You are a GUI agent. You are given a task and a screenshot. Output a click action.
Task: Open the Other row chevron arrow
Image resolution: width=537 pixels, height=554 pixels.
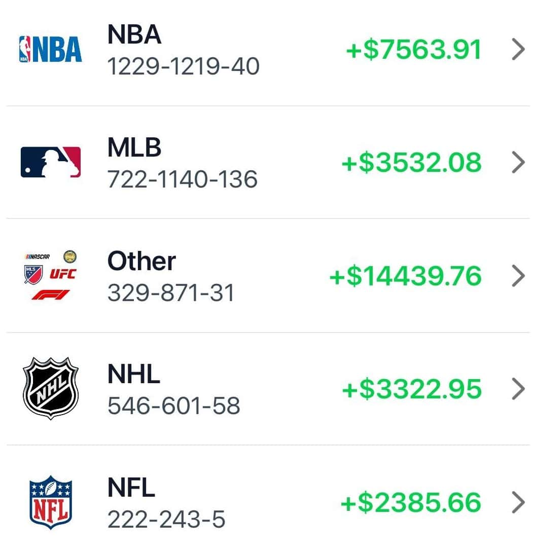coord(518,276)
